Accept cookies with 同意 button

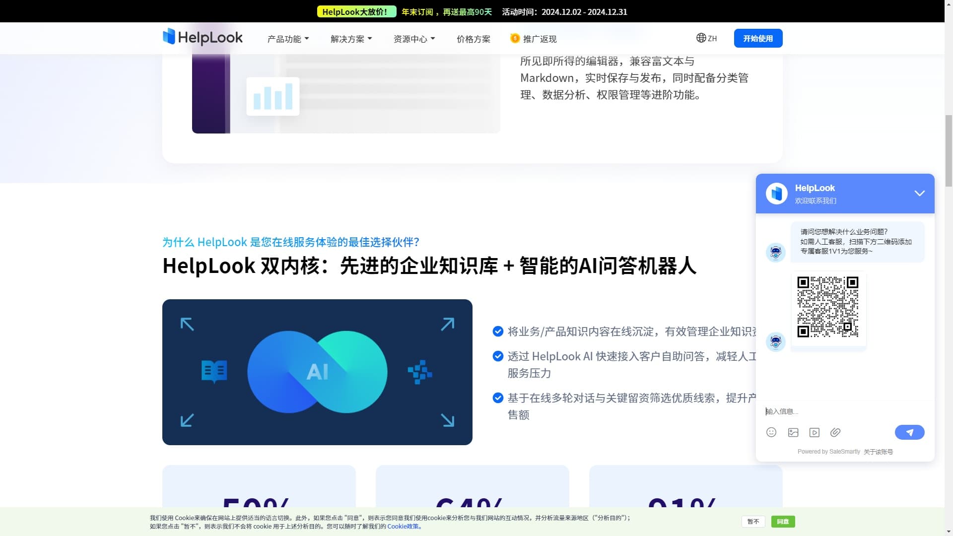pos(783,522)
